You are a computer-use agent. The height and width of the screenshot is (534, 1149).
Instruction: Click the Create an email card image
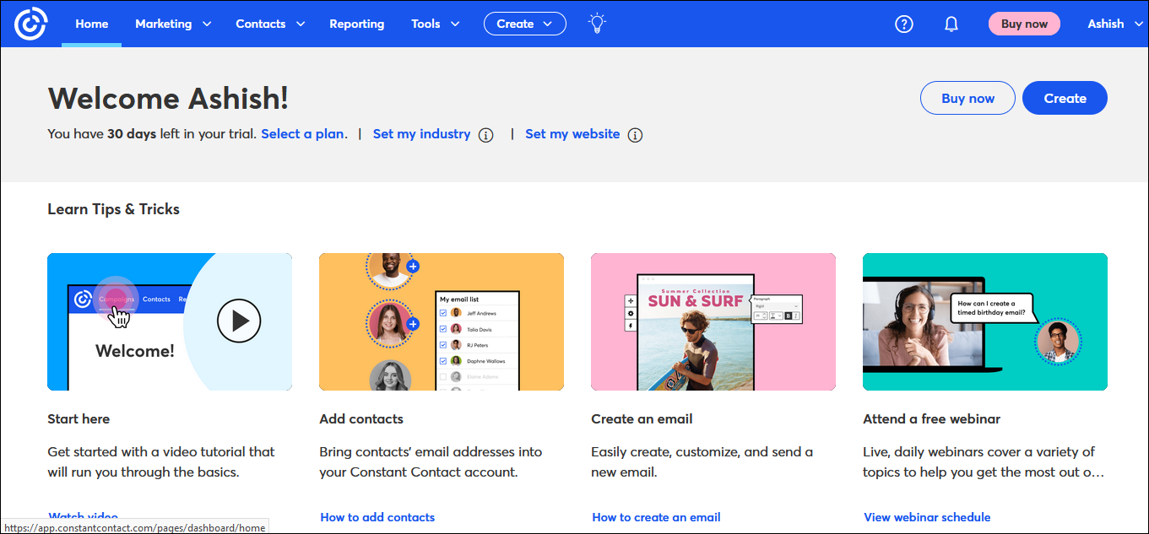[713, 321]
